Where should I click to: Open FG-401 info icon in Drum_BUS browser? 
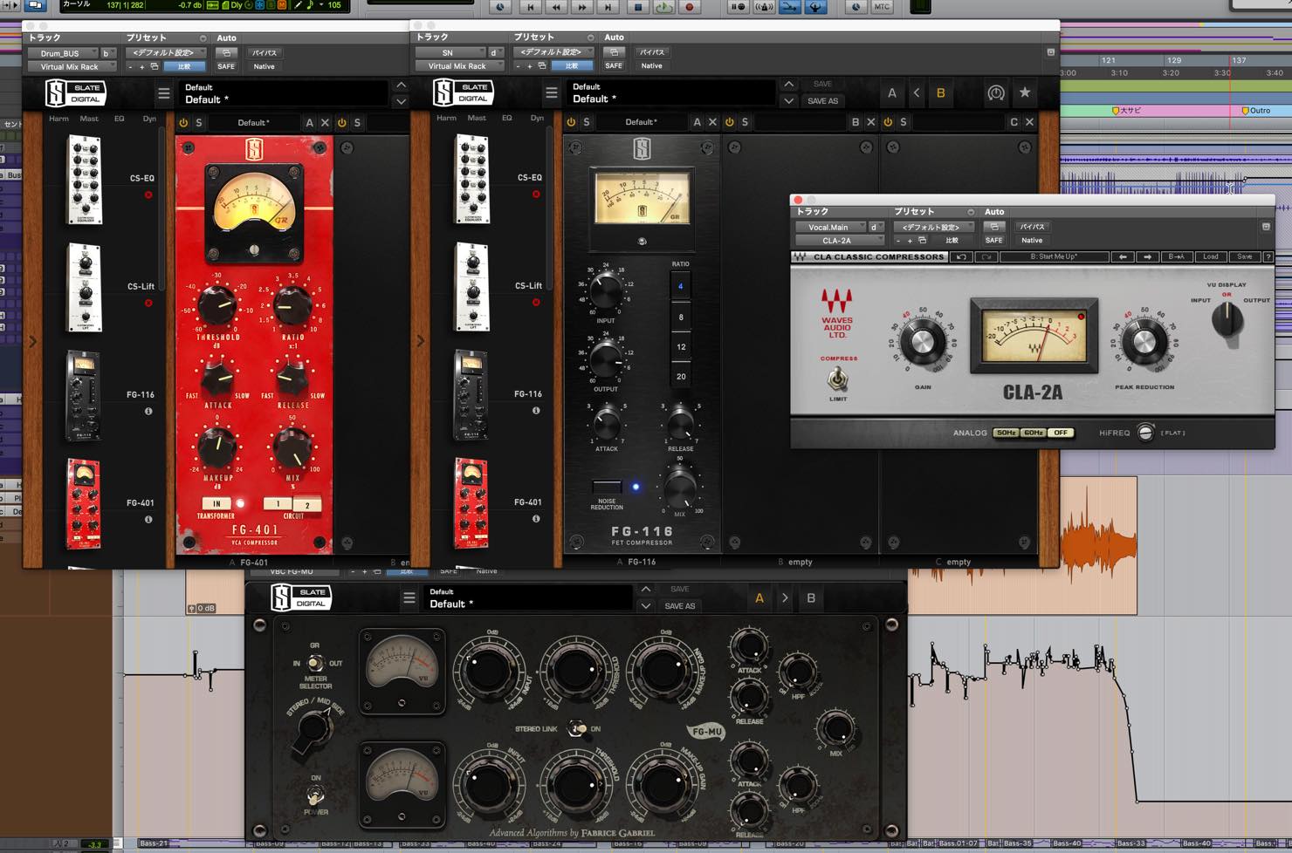coord(148,520)
